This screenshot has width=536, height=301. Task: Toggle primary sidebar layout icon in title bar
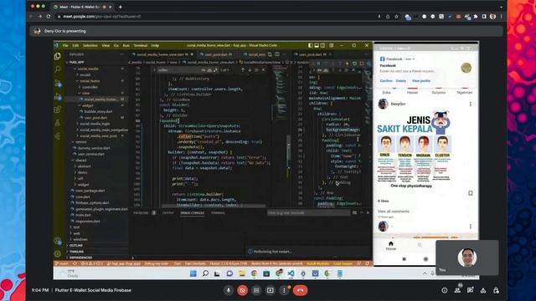point(310,45)
